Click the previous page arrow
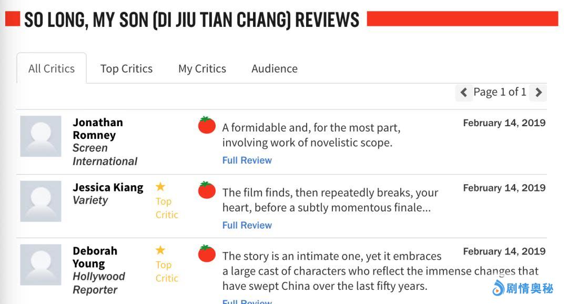Image resolution: width=568 pixels, height=304 pixels. click(x=463, y=93)
